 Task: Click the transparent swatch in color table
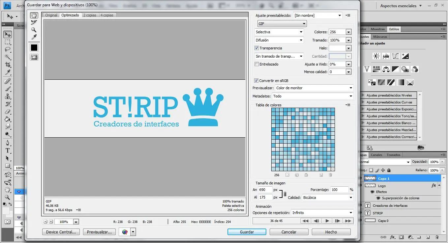click(333, 169)
